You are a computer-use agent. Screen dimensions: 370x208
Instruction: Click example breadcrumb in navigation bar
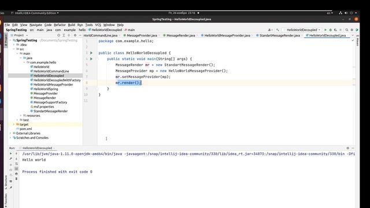tap(70, 30)
